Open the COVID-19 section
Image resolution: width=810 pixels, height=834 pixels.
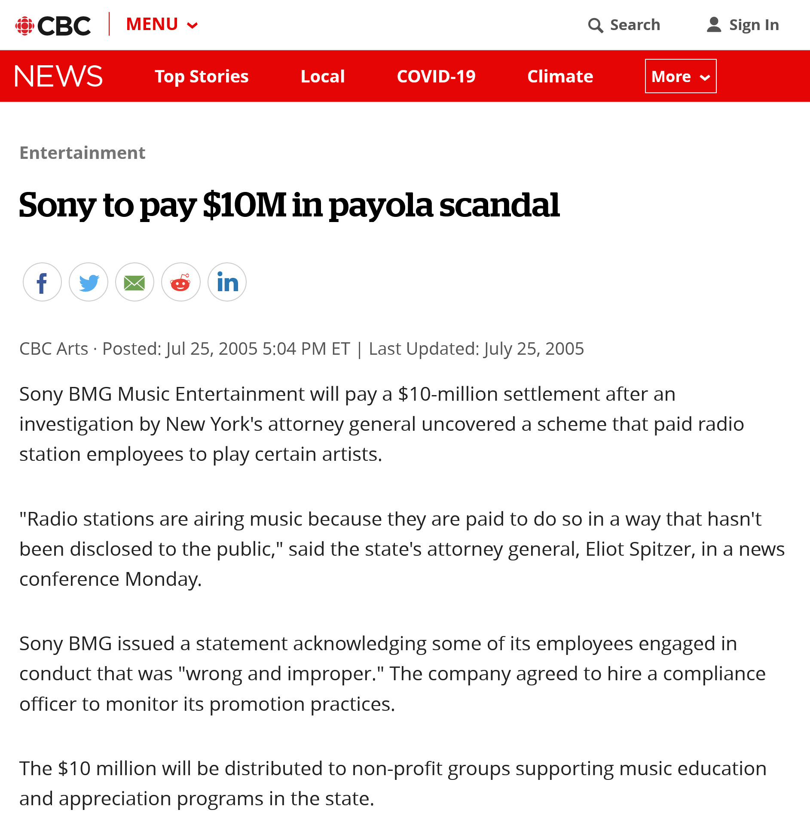click(x=436, y=76)
